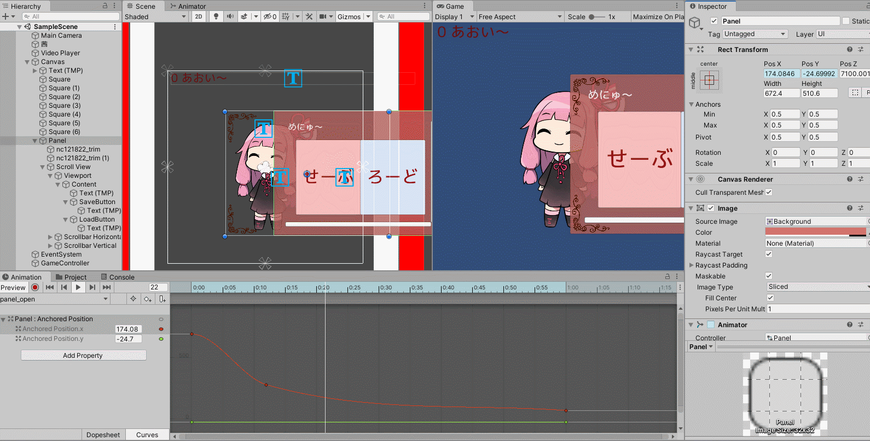
Task: Play the panel_open animation clip
Action: (x=78, y=287)
